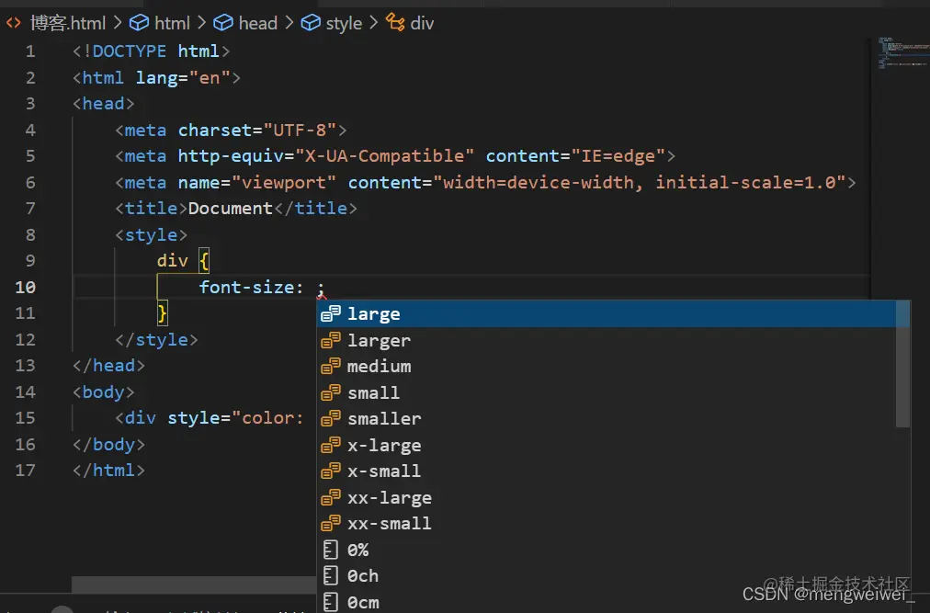The image size is (930, 613).
Task: Open the html breadcrumb segment
Action: click(x=172, y=23)
